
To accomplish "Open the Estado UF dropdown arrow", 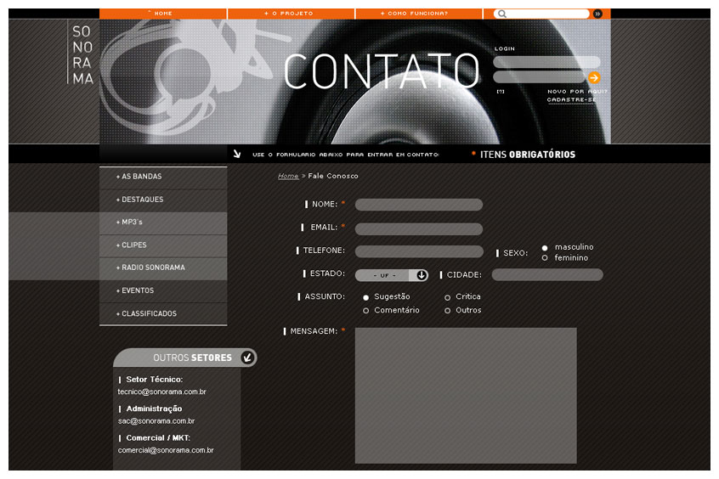I will pos(422,275).
